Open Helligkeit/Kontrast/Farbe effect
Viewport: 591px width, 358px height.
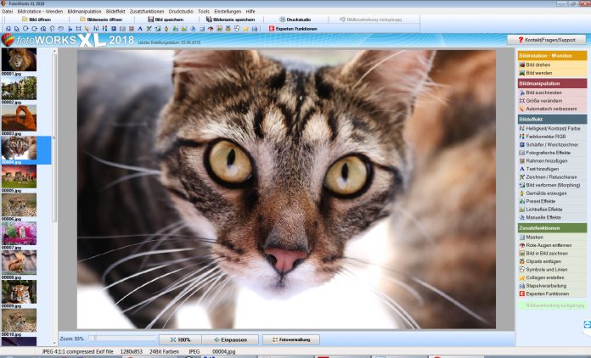(x=552, y=128)
